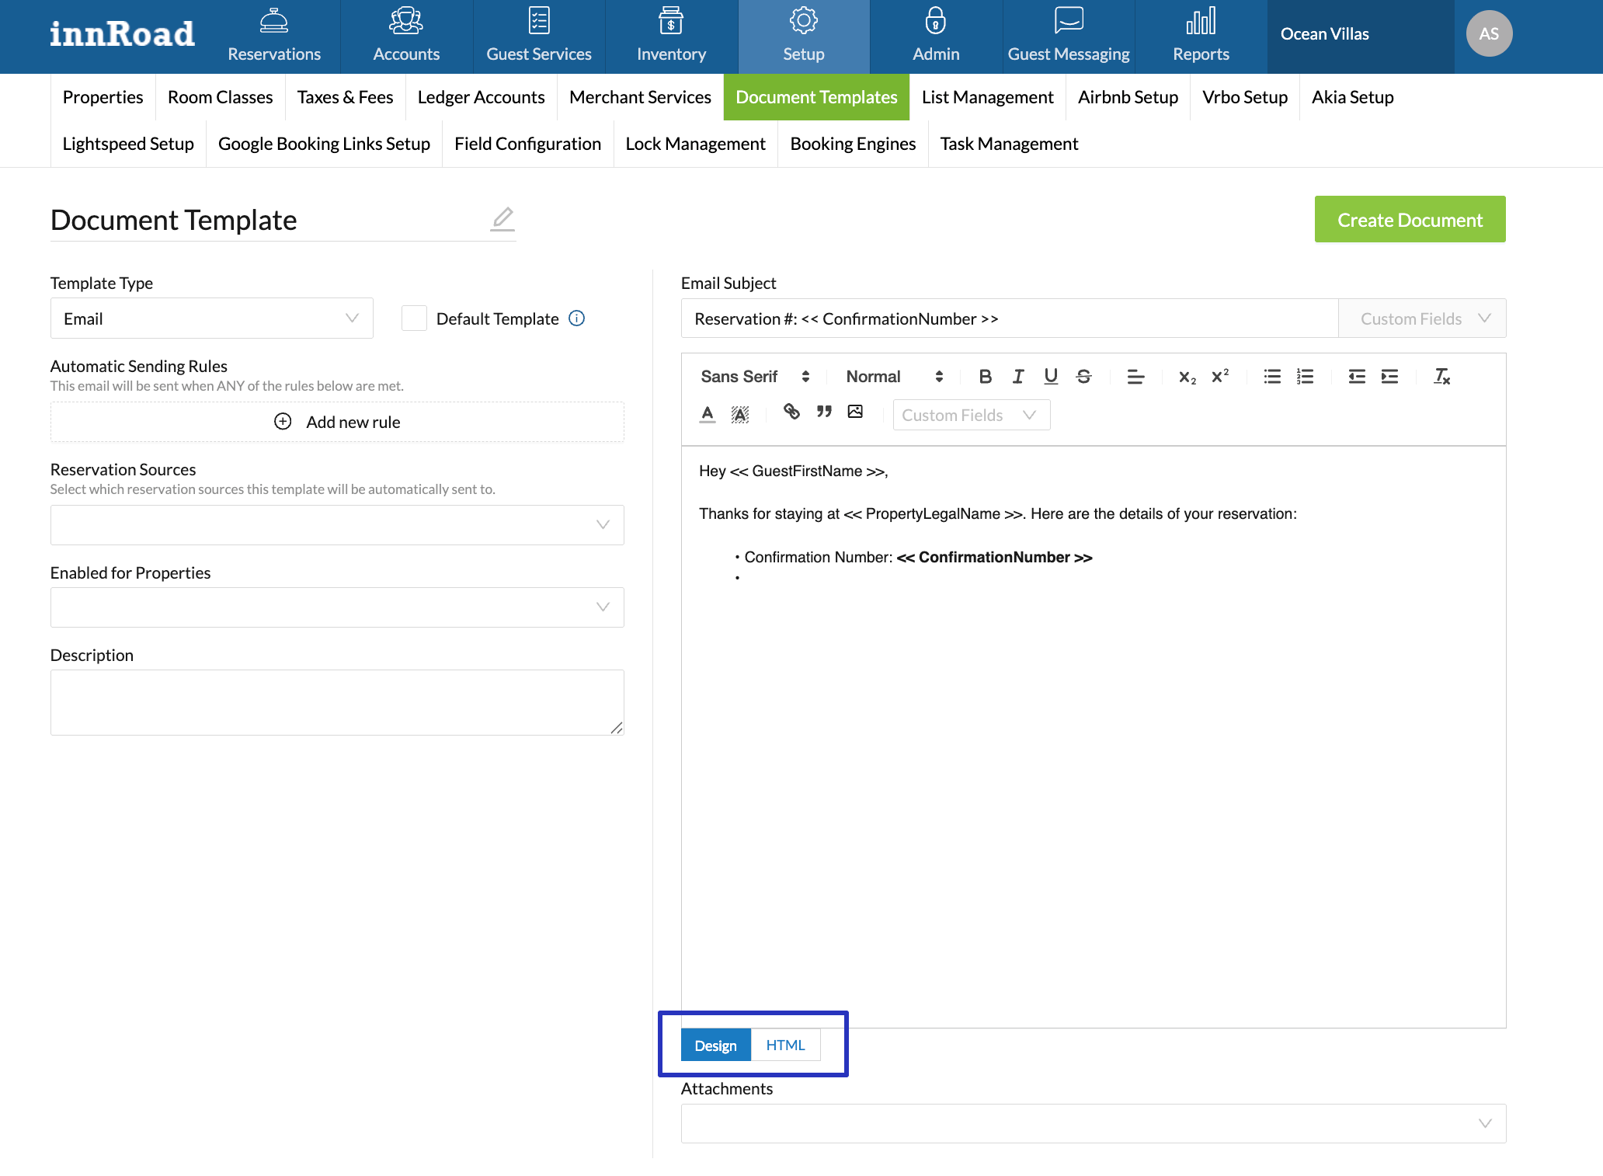
Task: Click Add new rule
Action: point(337,422)
